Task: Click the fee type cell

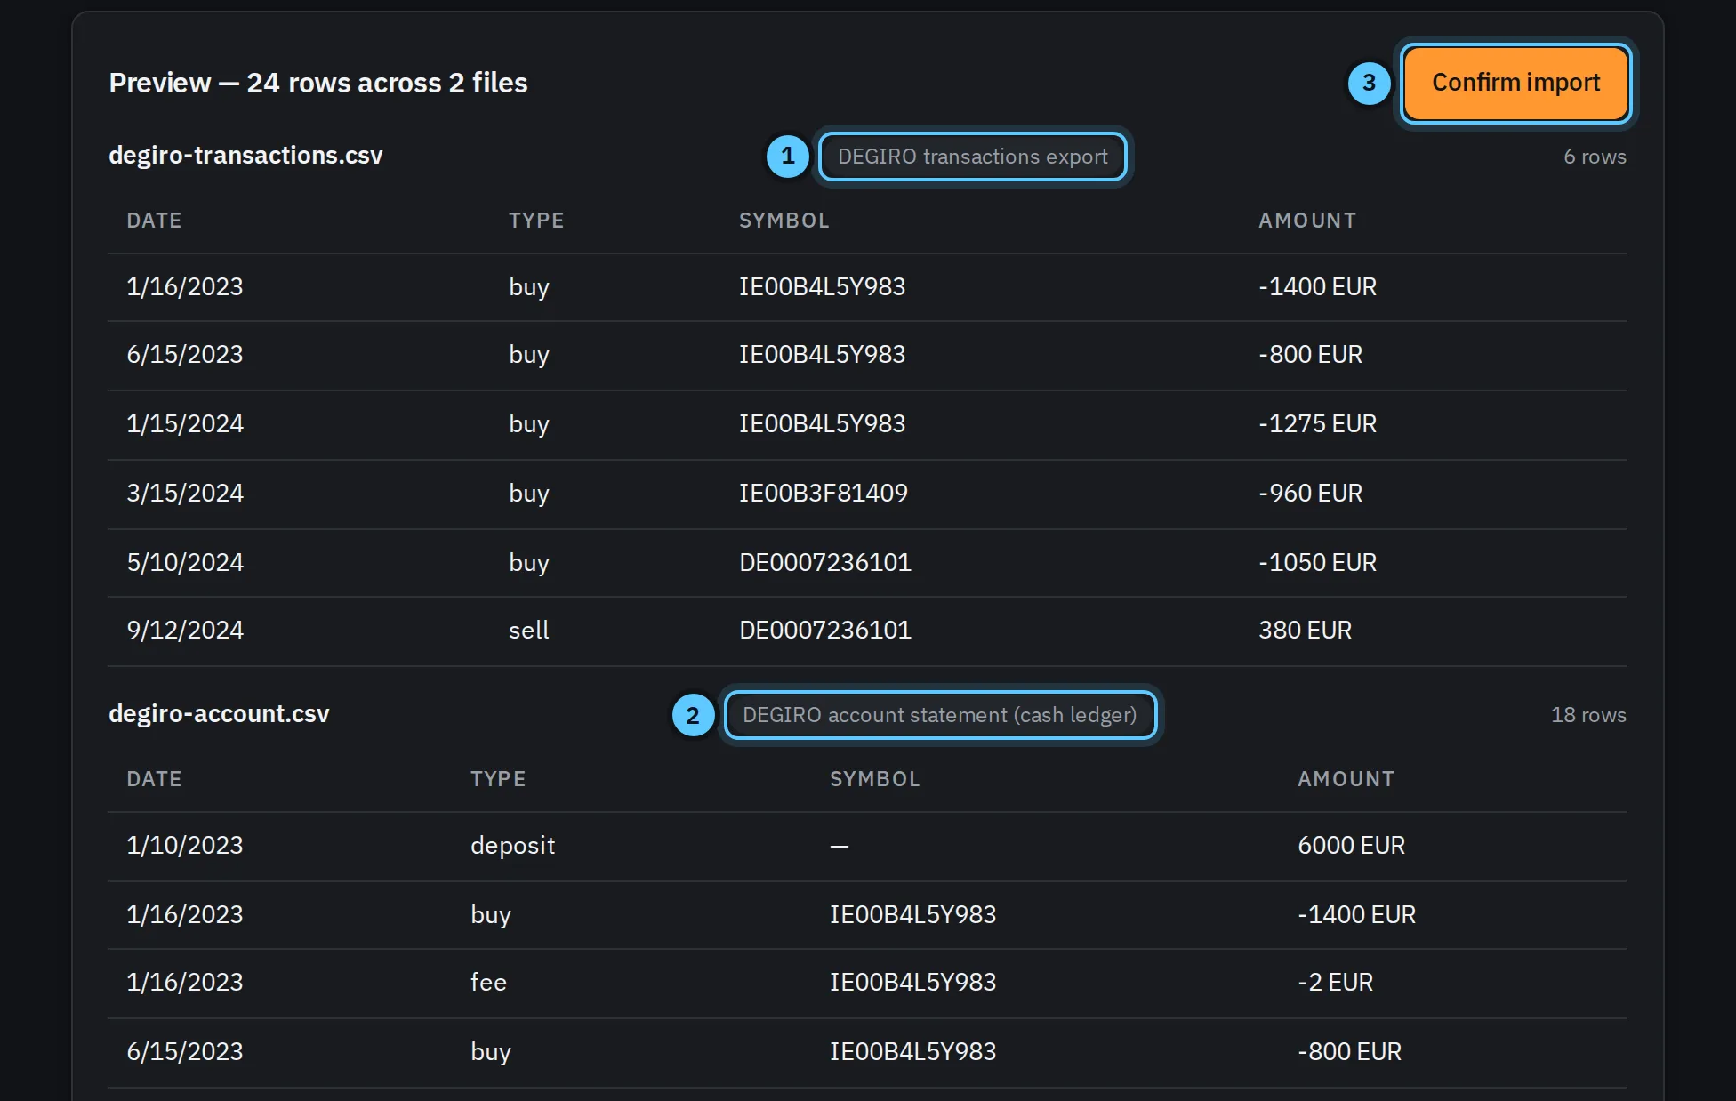Action: [488, 982]
